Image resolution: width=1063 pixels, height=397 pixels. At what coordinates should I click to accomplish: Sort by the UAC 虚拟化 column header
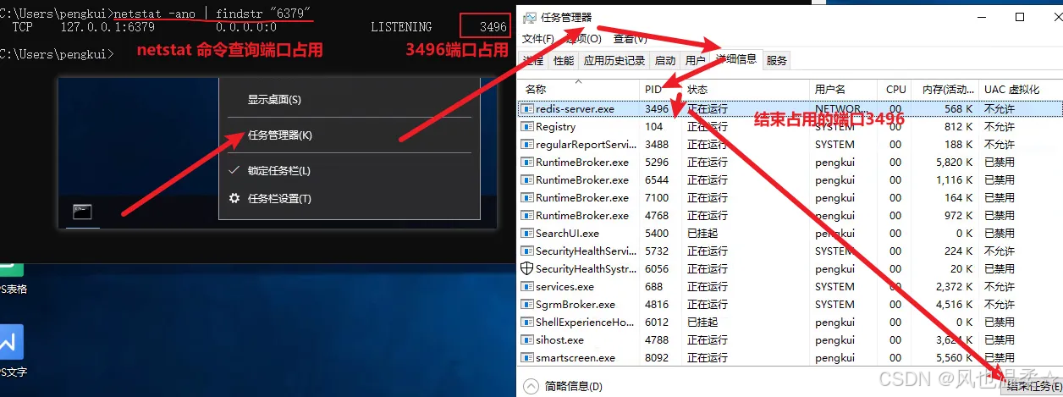coord(1012,89)
